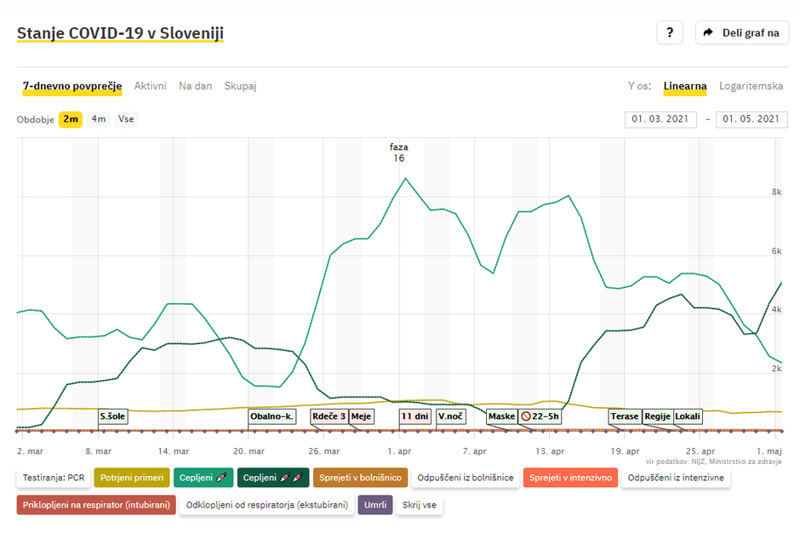
Task: Edit the end date 01. 05. 2021
Action: (x=751, y=119)
